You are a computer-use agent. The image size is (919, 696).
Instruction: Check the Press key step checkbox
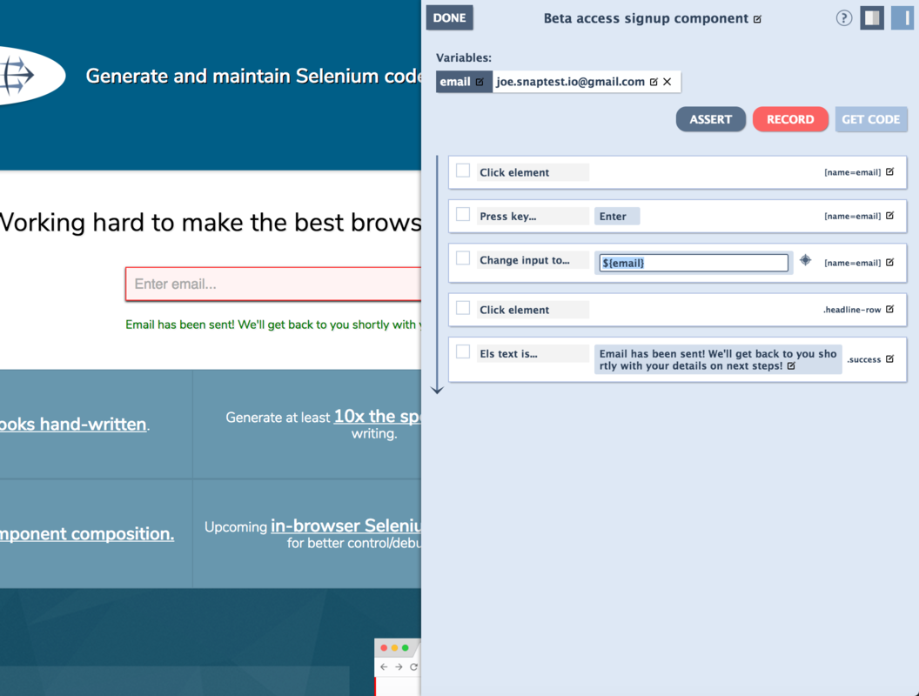tap(463, 214)
